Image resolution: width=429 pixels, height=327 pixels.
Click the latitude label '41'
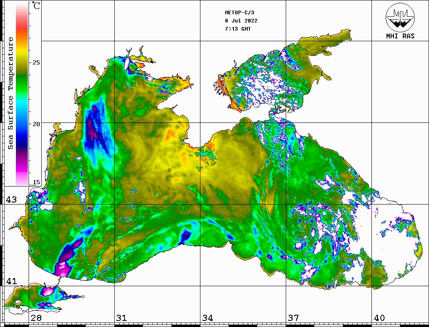pos(11,281)
